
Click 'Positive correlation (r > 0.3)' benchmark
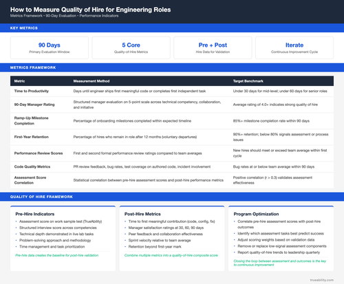(x=272, y=180)
